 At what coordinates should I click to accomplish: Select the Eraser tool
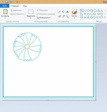(59, 16)
